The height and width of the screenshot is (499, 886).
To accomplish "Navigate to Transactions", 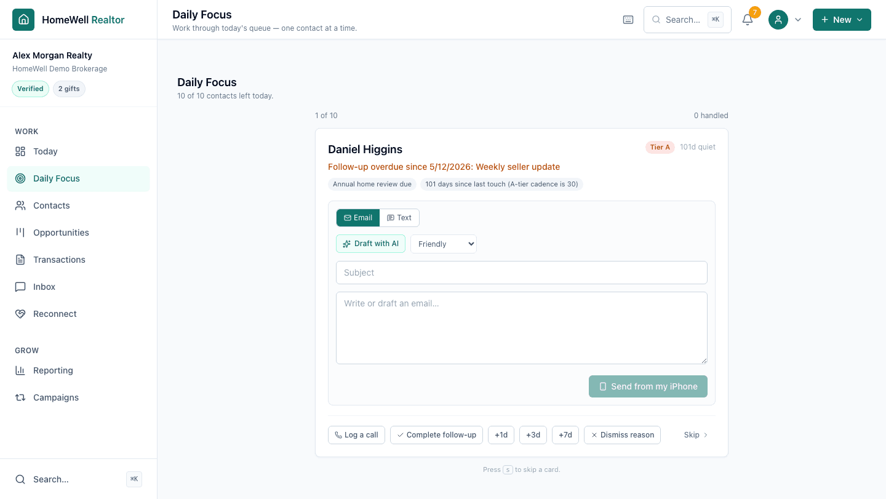I will (x=78, y=260).
